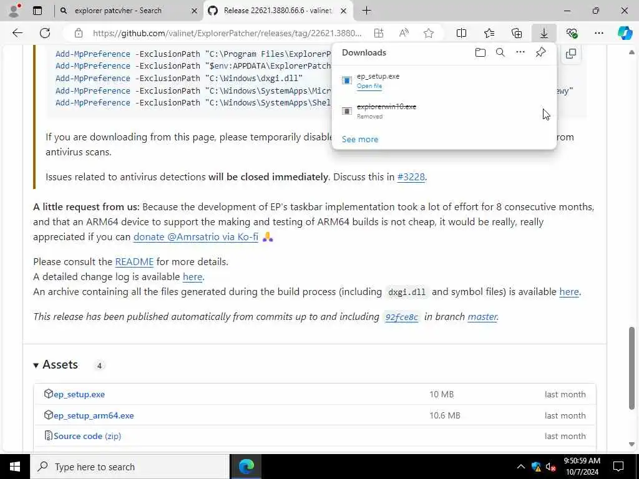
Task: Close the Release 22621.3880.66.6 tab
Action: point(344,11)
